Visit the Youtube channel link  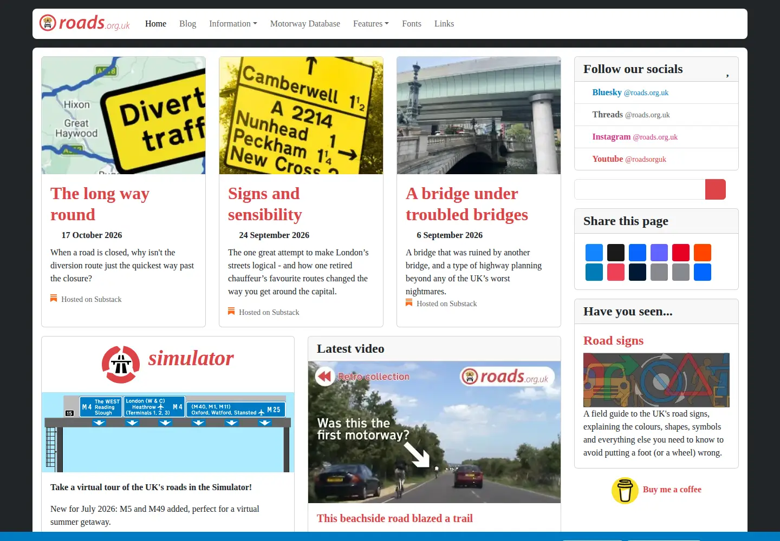629,159
